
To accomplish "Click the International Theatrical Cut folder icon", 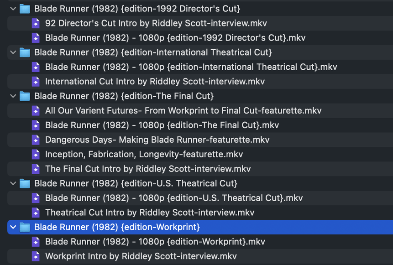I will pyautogui.click(x=25, y=52).
